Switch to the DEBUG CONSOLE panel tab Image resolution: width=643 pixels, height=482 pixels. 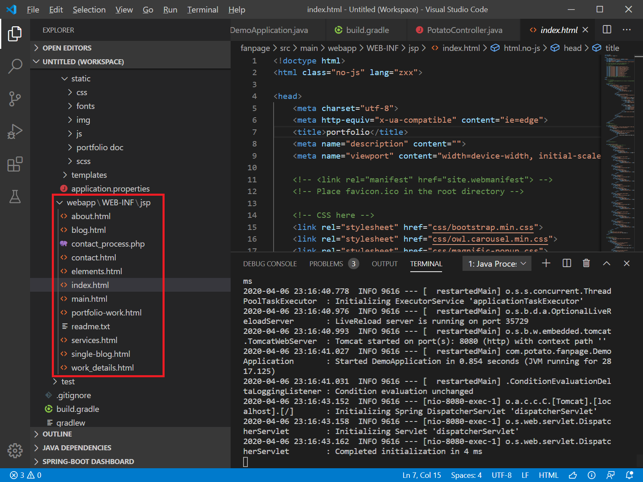pyautogui.click(x=270, y=264)
